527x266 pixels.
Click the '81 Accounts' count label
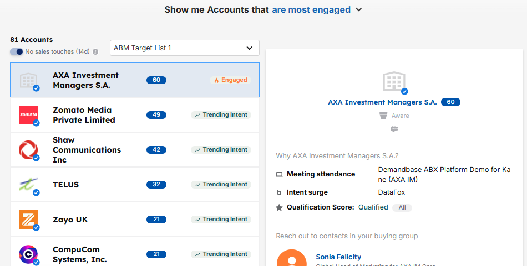(x=32, y=39)
